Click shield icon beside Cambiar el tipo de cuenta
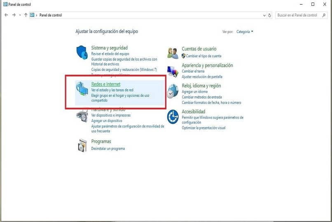The width and height of the screenshot is (332, 222). 184,56
